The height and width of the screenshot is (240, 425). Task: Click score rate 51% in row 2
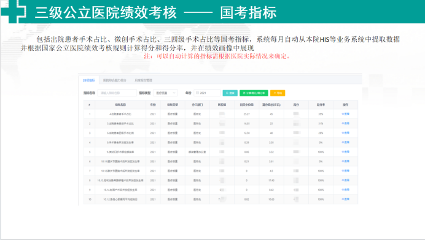click(x=321, y=123)
